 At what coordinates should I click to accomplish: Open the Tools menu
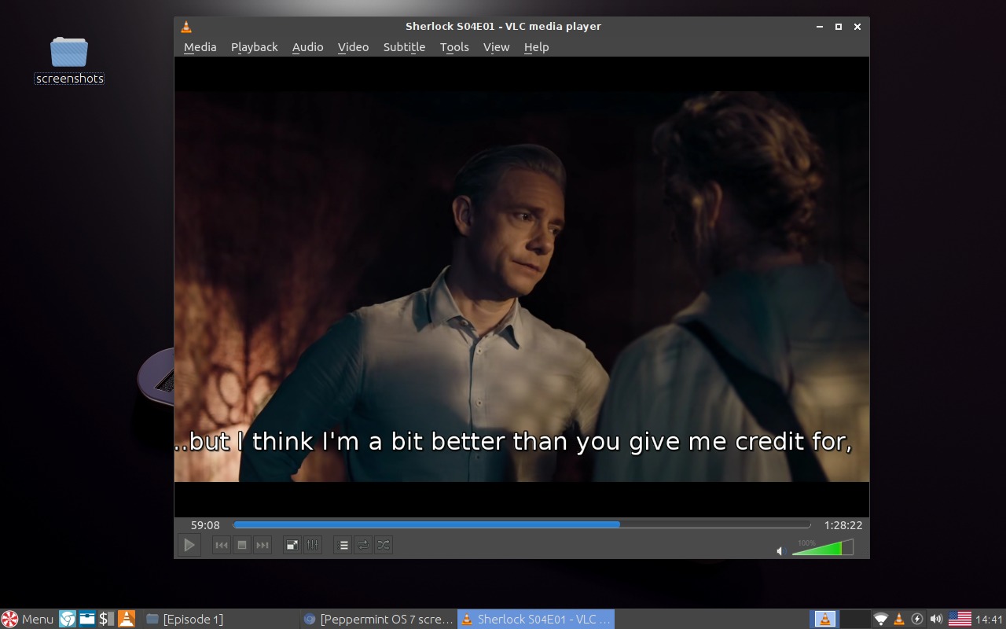pos(454,47)
